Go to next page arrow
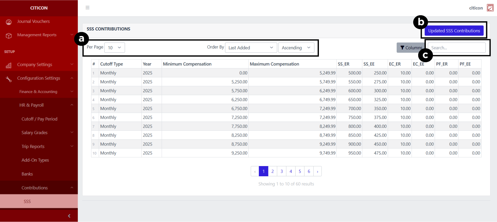This screenshot has width=497, height=222. (317, 171)
